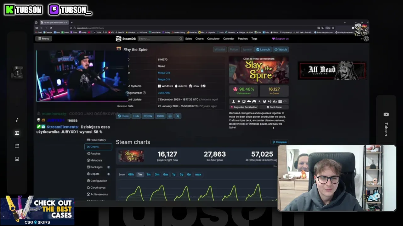
Task: Open Price history in sidebar
Action: pyautogui.click(x=98, y=140)
